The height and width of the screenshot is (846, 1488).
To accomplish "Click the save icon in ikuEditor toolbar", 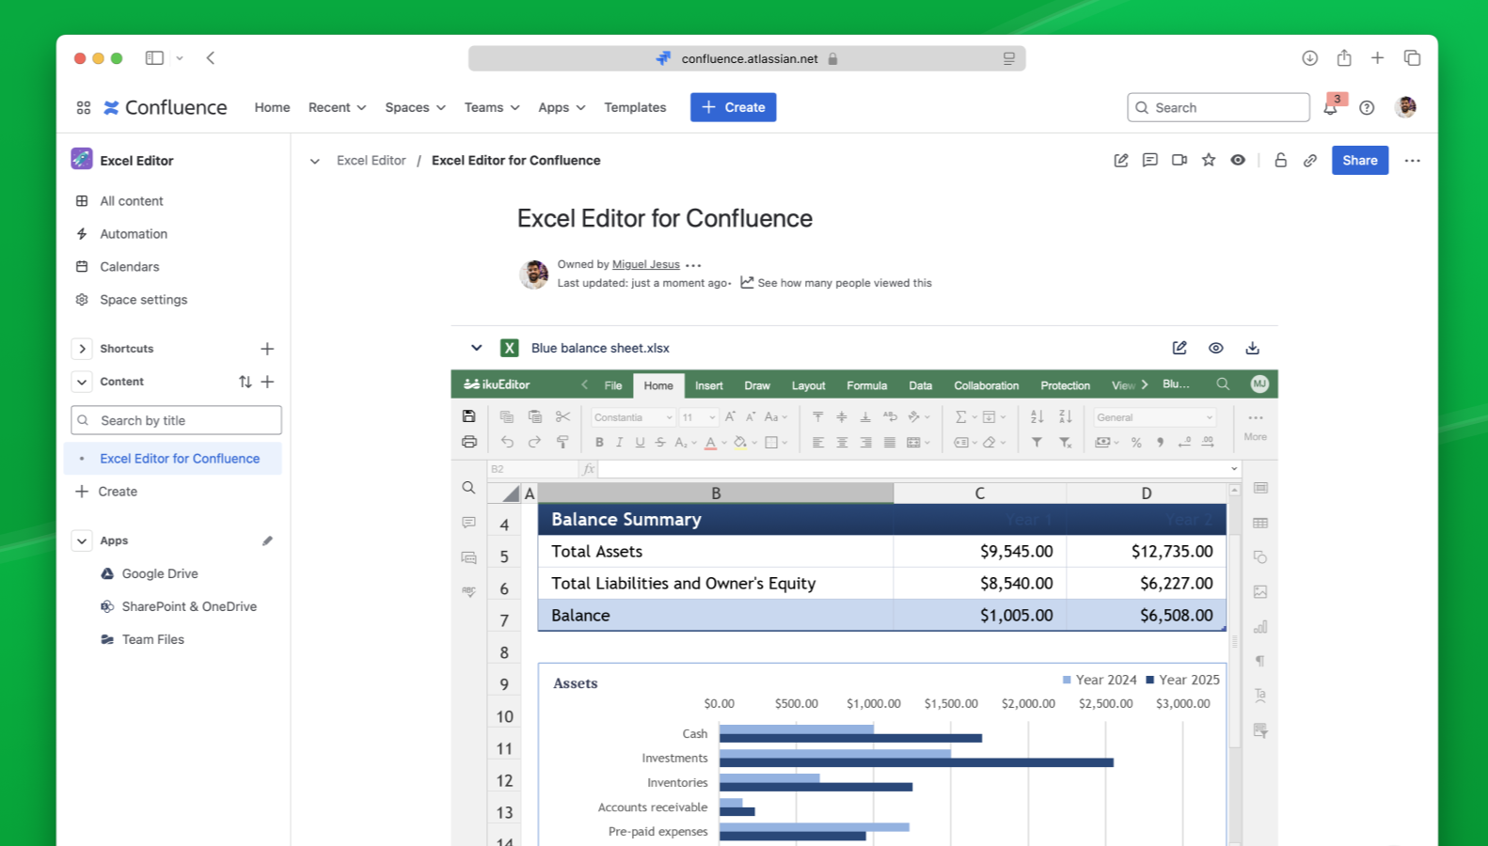I will [x=468, y=416].
